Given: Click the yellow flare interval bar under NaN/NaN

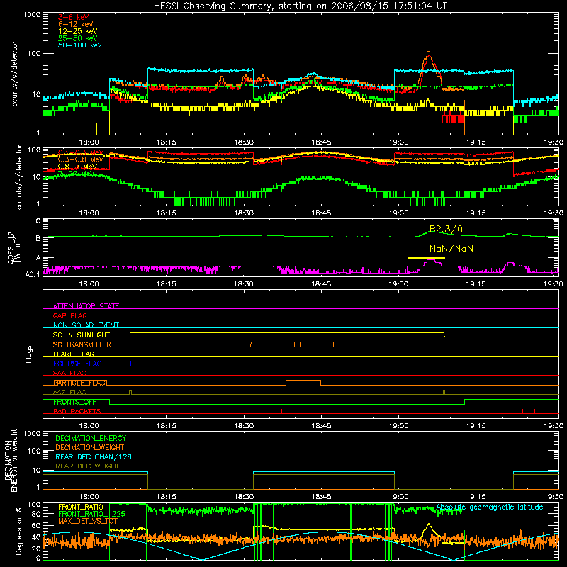Looking at the screenshot, I should pos(427,258).
